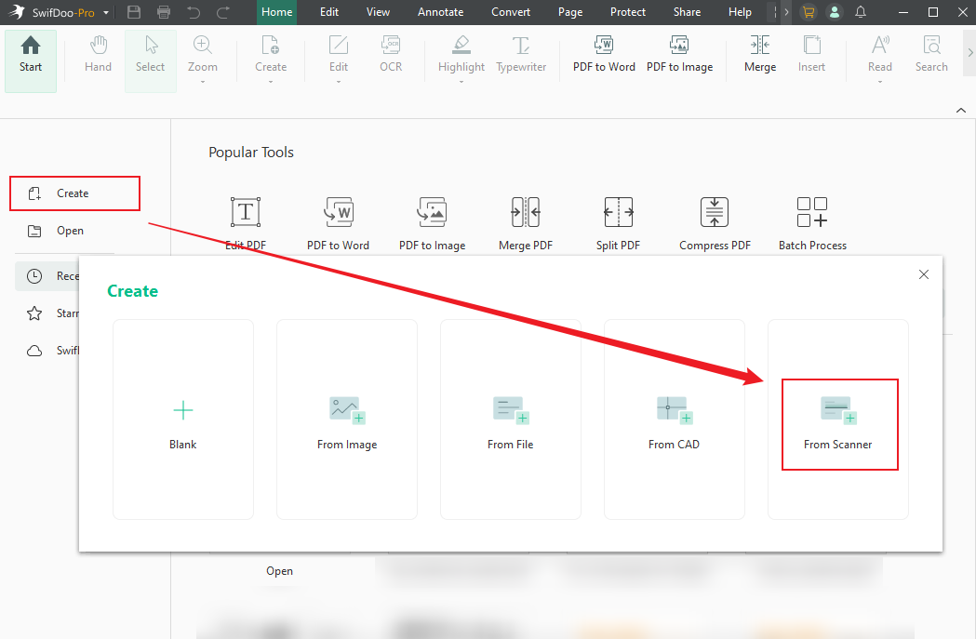The image size is (976, 639).
Task: Use the Typewriter tool
Action: (520, 54)
